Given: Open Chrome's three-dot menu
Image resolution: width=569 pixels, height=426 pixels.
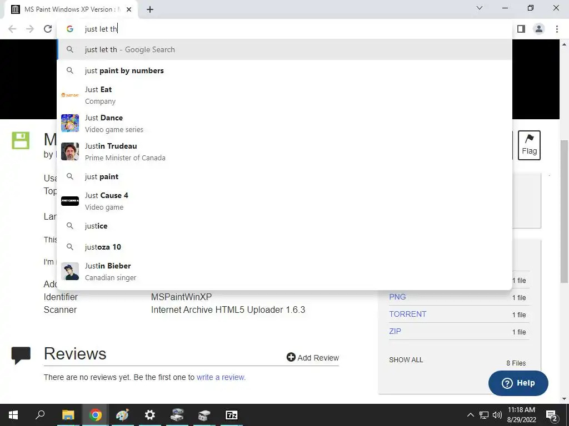Looking at the screenshot, I should 557,29.
